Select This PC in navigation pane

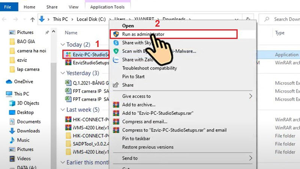pyautogui.click(x=21, y=94)
